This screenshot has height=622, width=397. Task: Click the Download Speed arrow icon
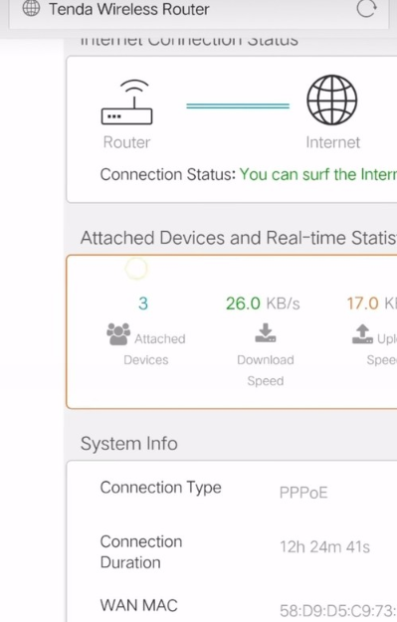(x=266, y=332)
